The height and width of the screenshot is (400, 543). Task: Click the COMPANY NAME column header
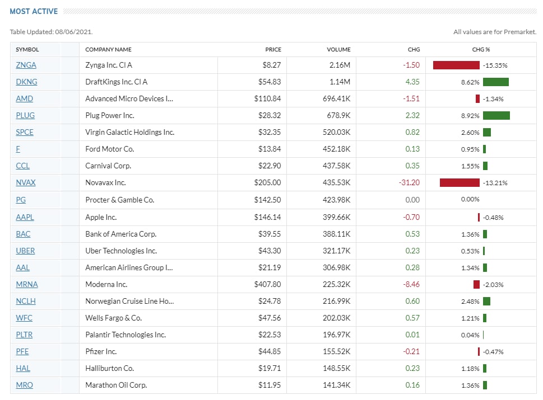tap(108, 49)
